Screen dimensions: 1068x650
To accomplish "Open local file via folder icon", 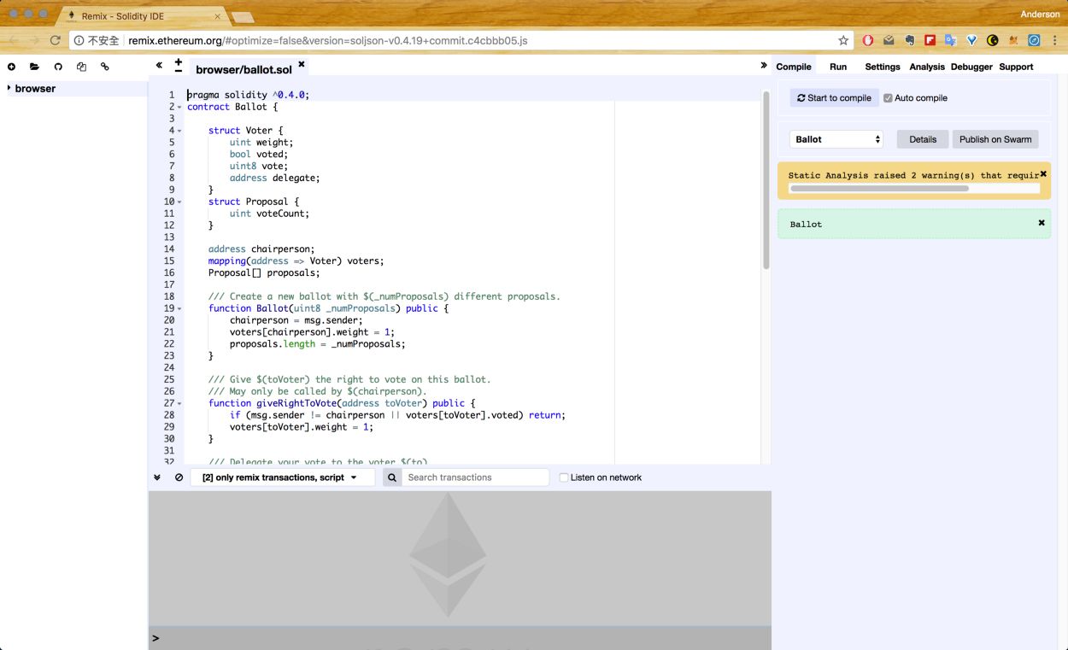I will (x=34, y=67).
